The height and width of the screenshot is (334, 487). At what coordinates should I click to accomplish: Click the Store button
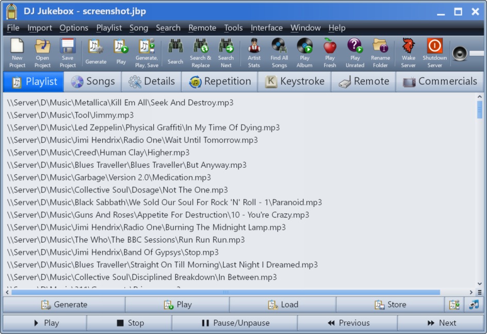[389, 305]
